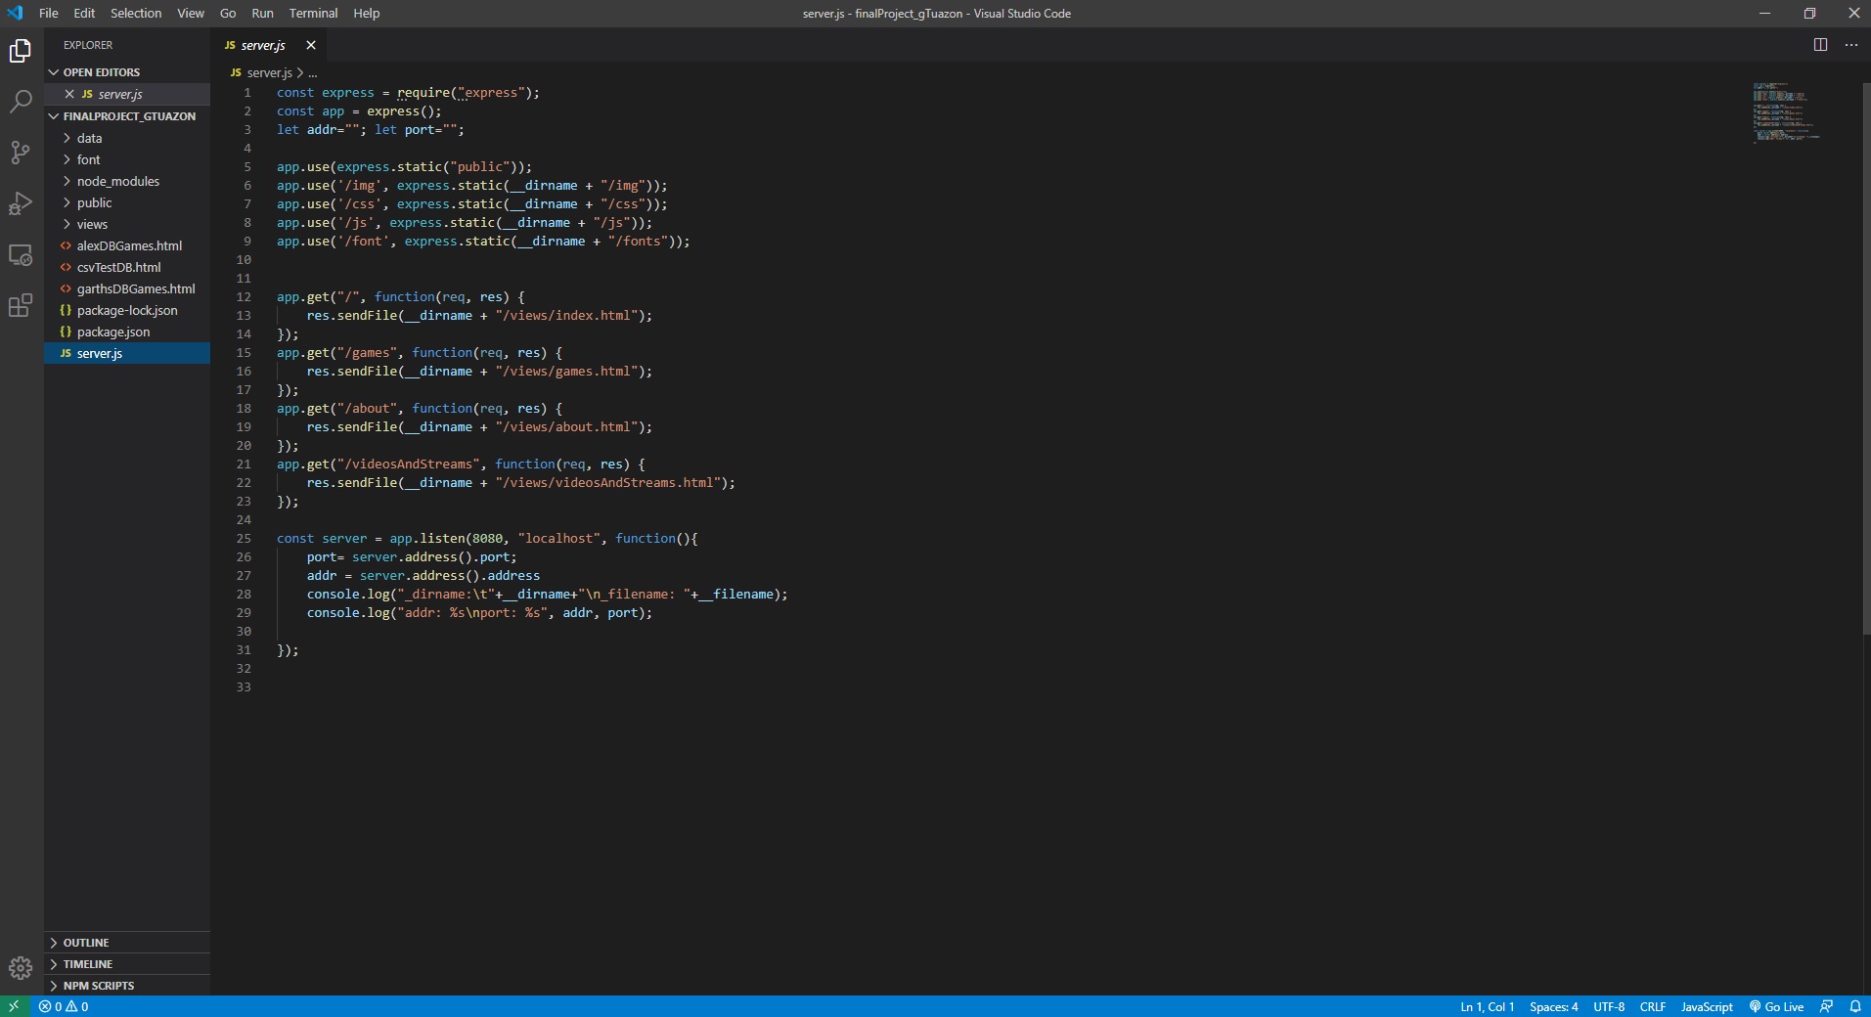Show notifications via the bell icon
This screenshot has height=1017, width=1871.
(x=1854, y=1006)
